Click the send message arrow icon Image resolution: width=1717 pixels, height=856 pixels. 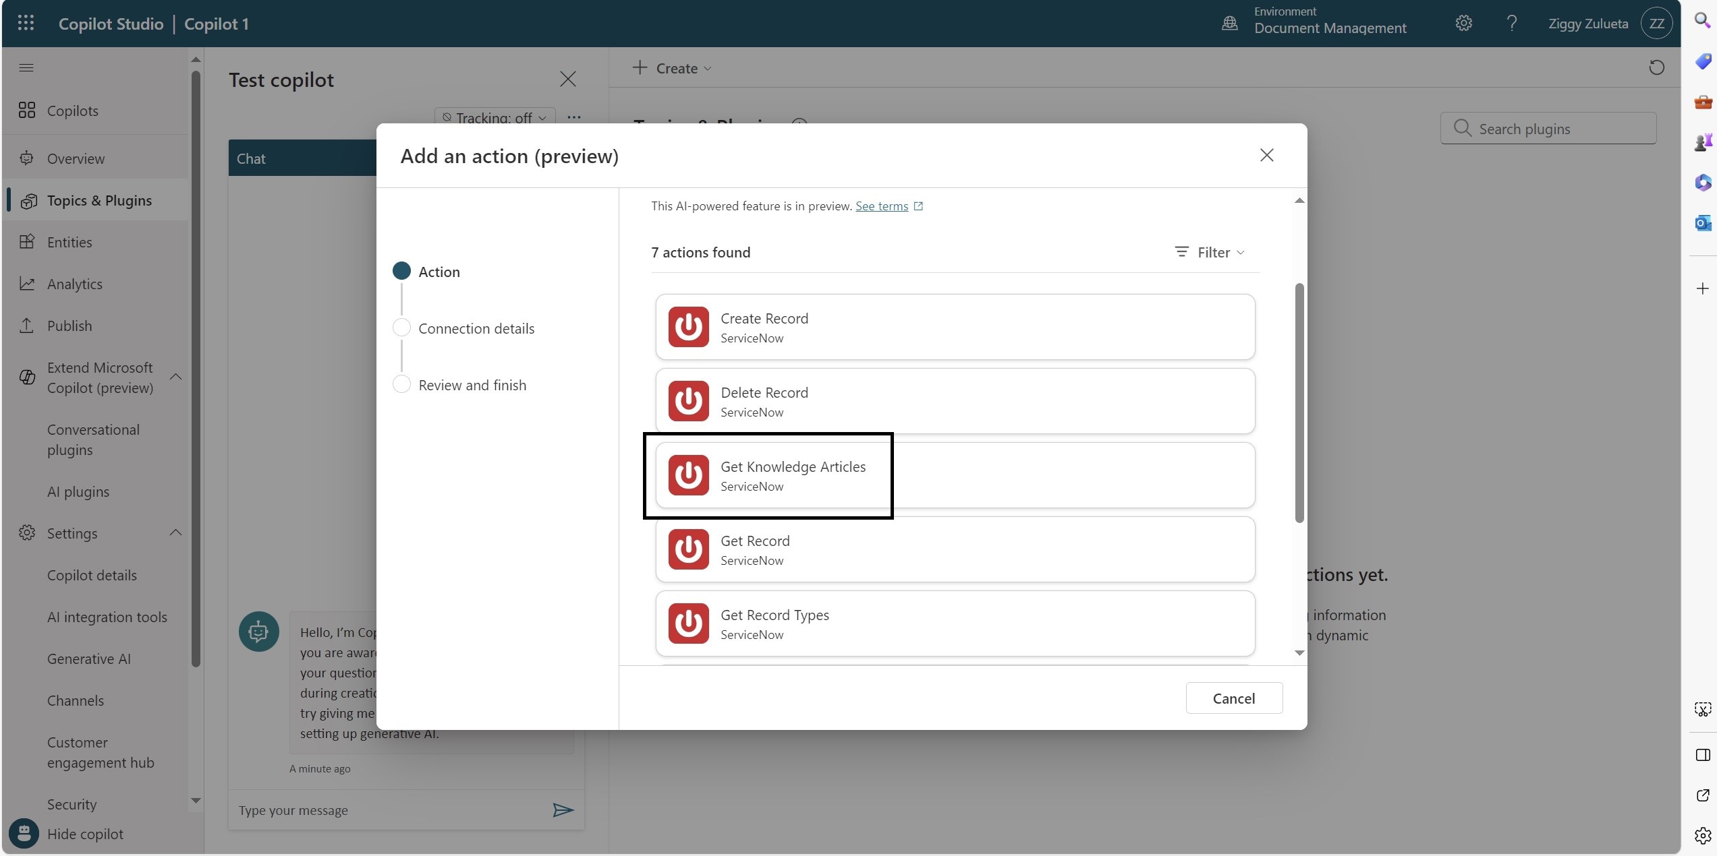pos(563,809)
